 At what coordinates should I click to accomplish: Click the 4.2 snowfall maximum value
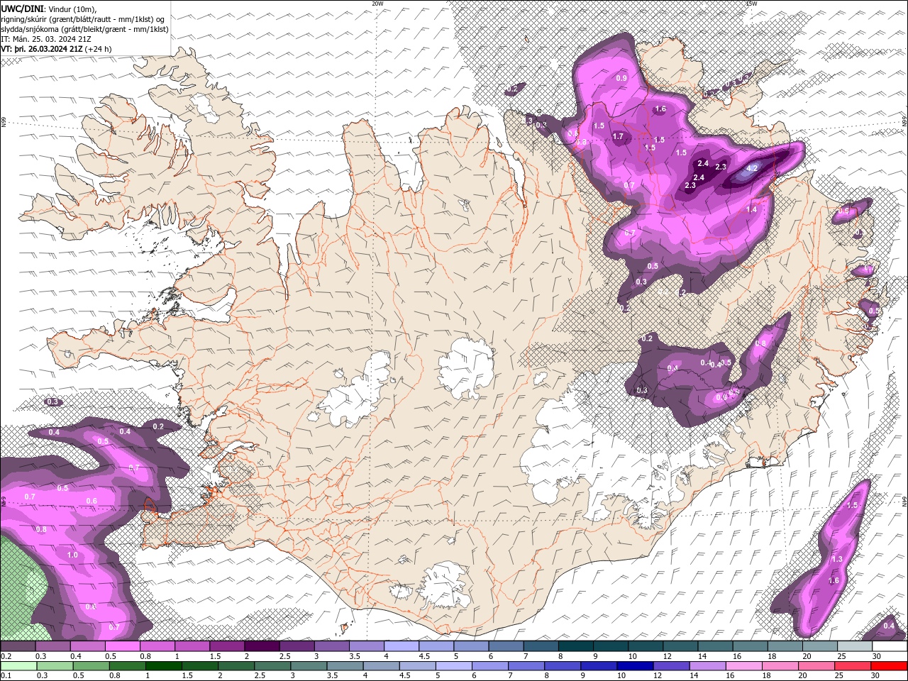[x=753, y=168]
